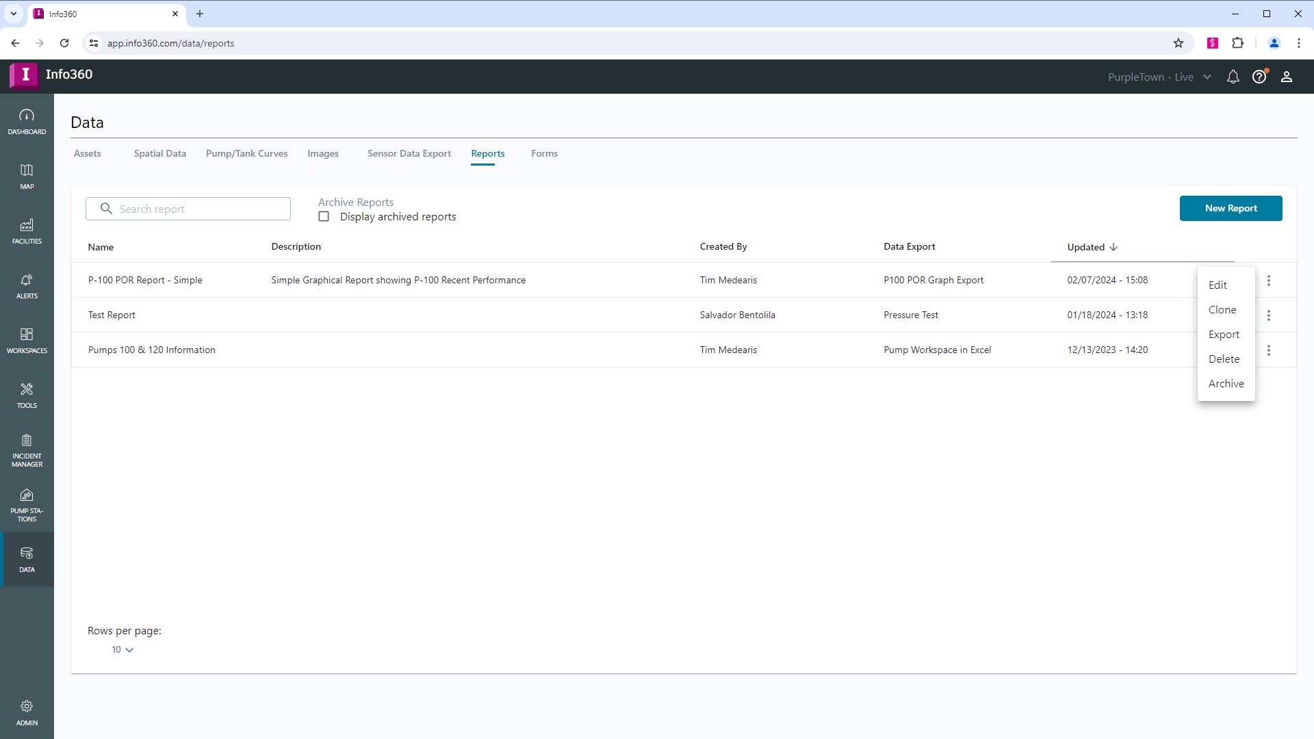Open the Facilities sidebar icon

tap(27, 231)
